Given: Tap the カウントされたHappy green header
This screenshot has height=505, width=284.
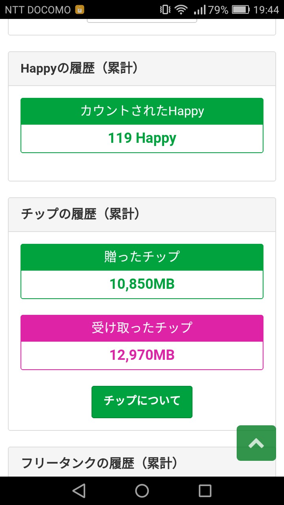Looking at the screenshot, I should pyautogui.click(x=142, y=111).
